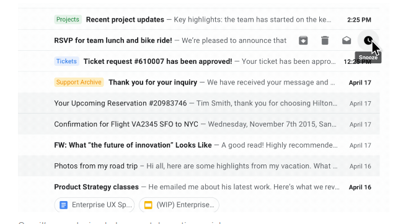Open the Recent project updates email
This screenshot has height=224, width=398.
coord(199,20)
